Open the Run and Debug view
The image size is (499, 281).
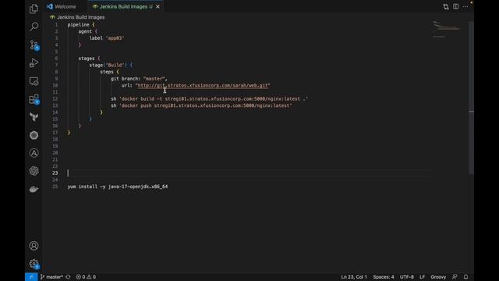pyautogui.click(x=34, y=62)
